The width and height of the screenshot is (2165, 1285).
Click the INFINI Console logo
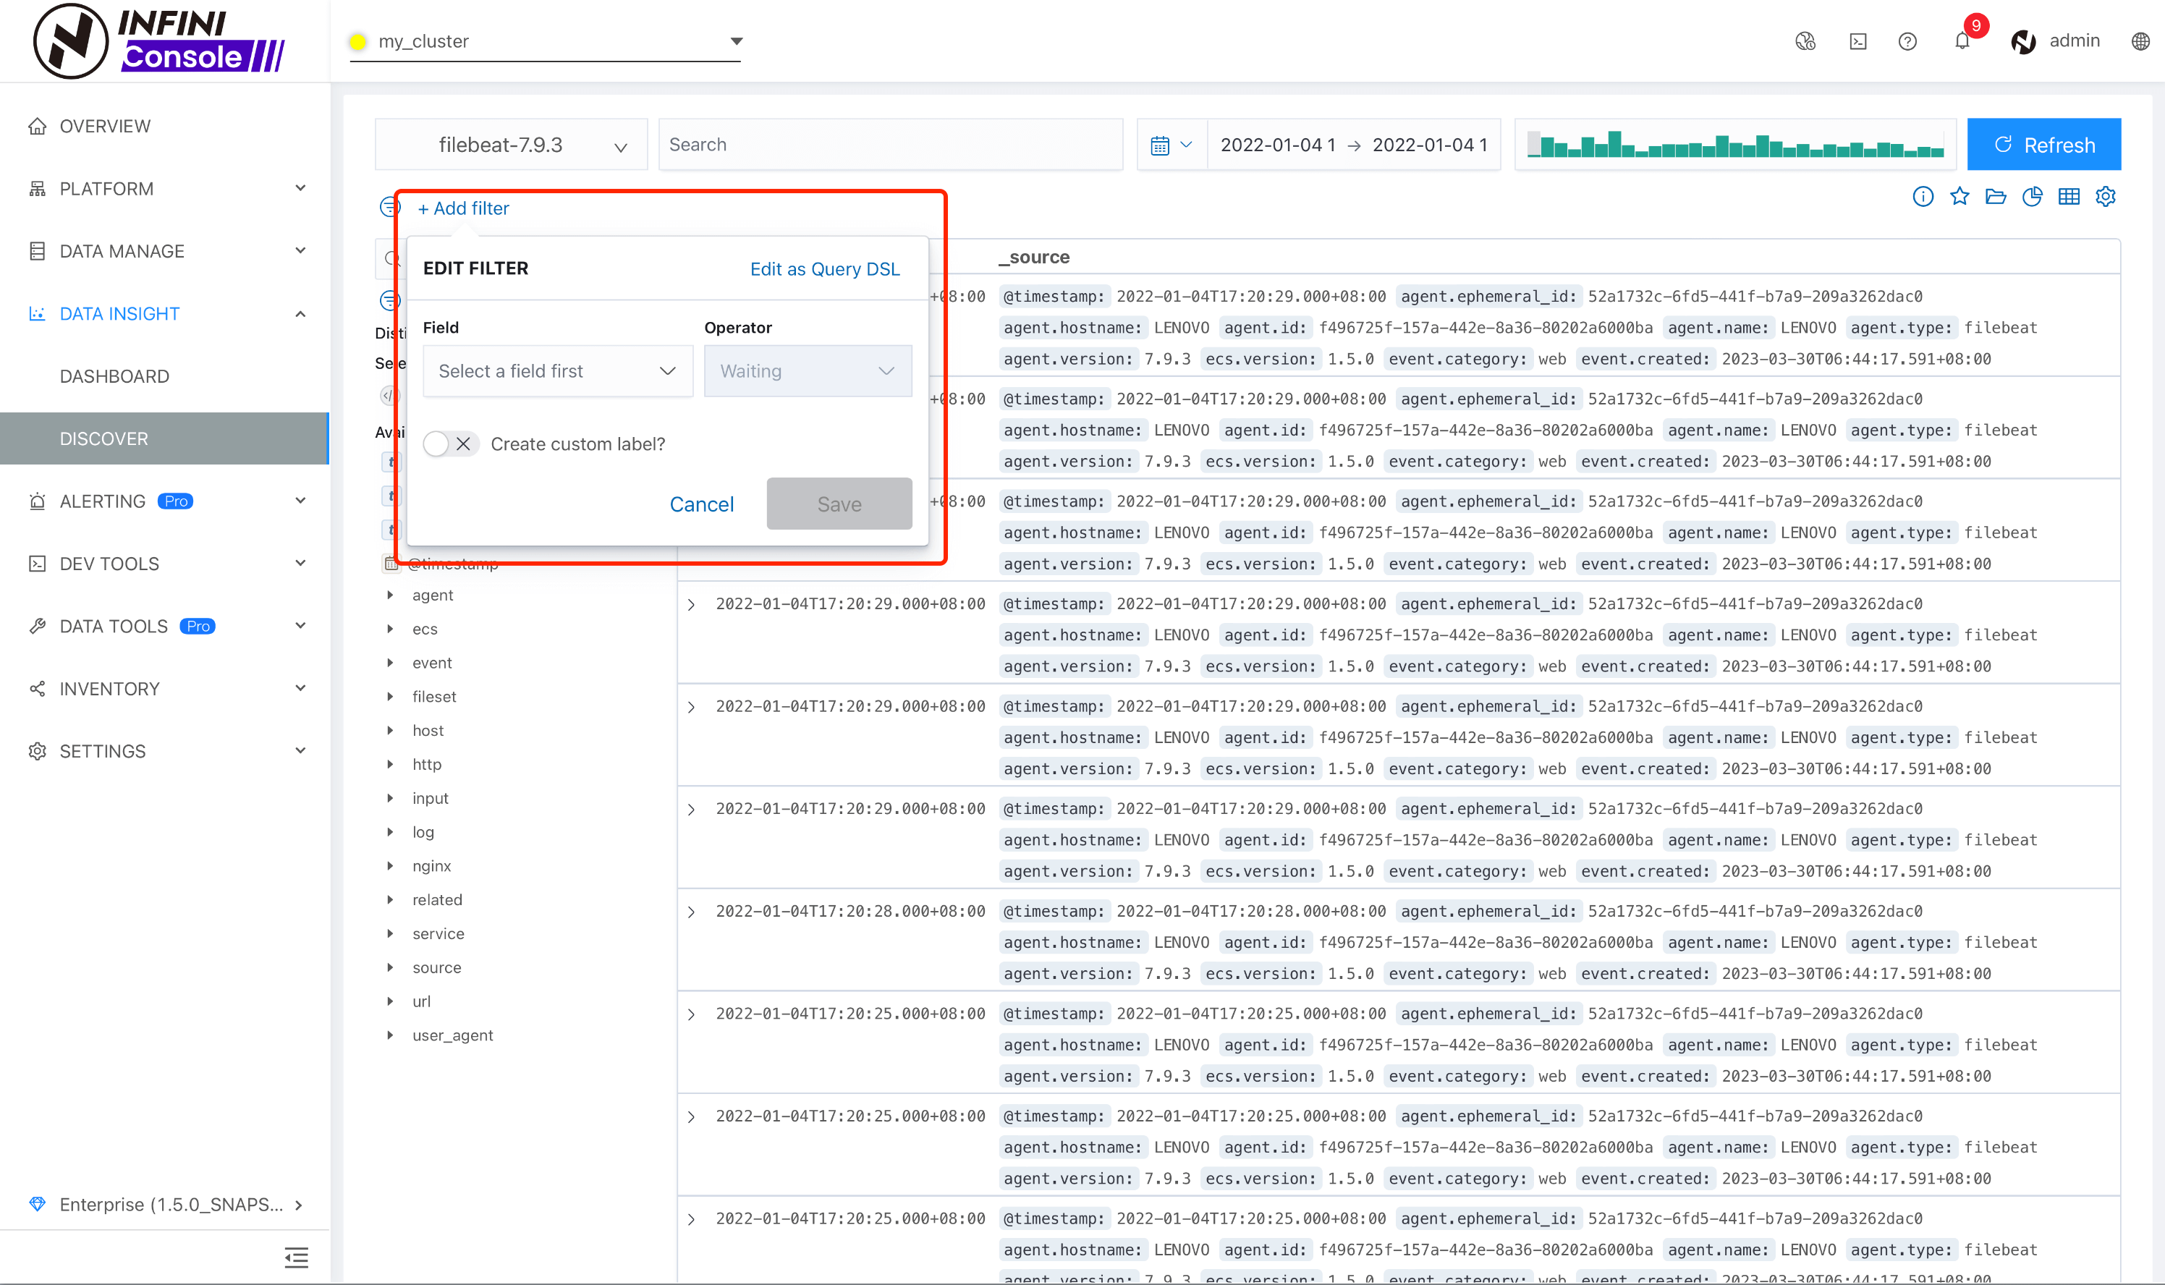159,41
